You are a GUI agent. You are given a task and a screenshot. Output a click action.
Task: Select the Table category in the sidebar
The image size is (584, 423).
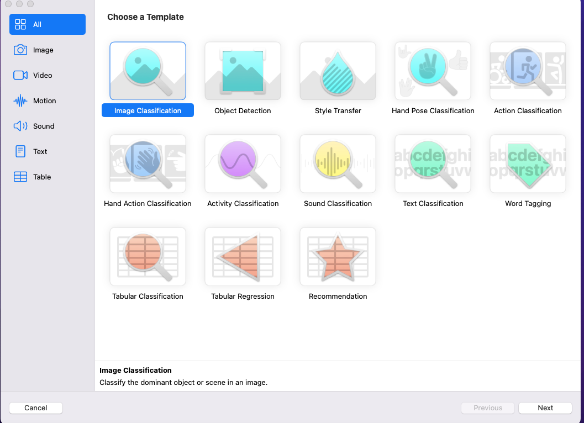pyautogui.click(x=47, y=177)
